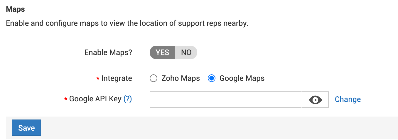Image resolution: width=398 pixels, height=140 pixels.
Task: Reveal the Google API key with eye icon
Action: point(315,100)
